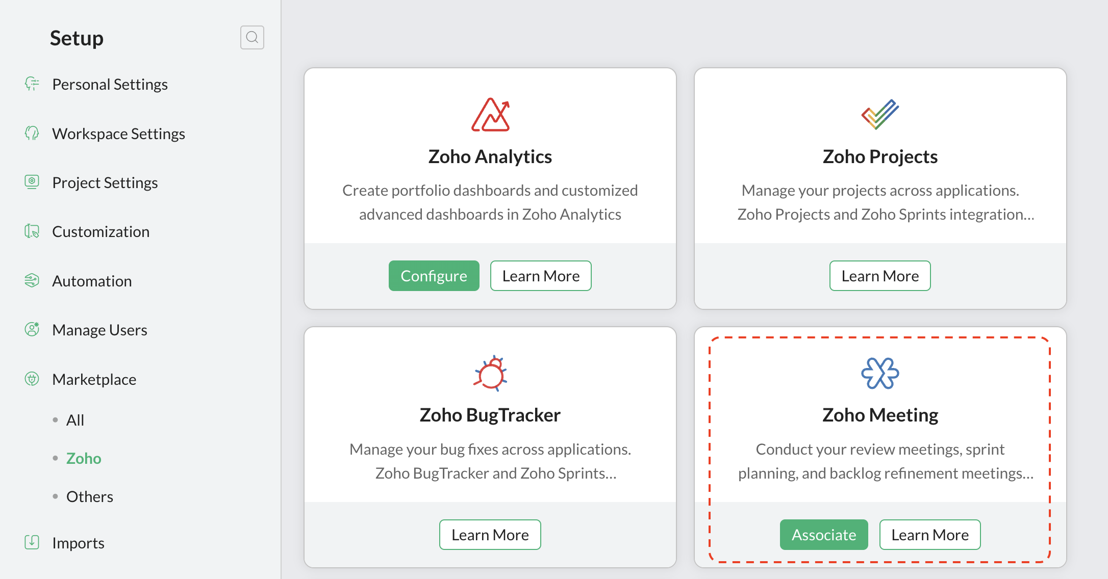Click the Zoho Meeting card title
Viewport: 1108px width, 579px height.
[880, 415]
